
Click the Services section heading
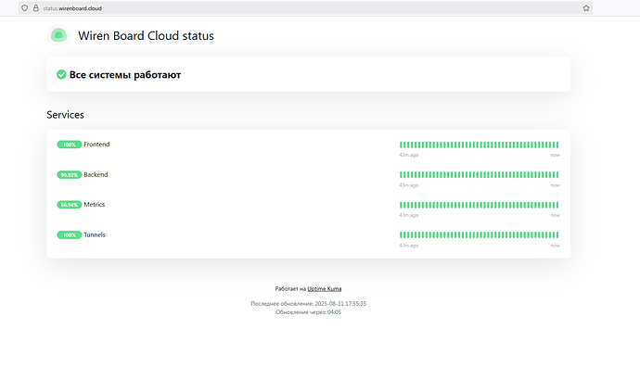65,115
